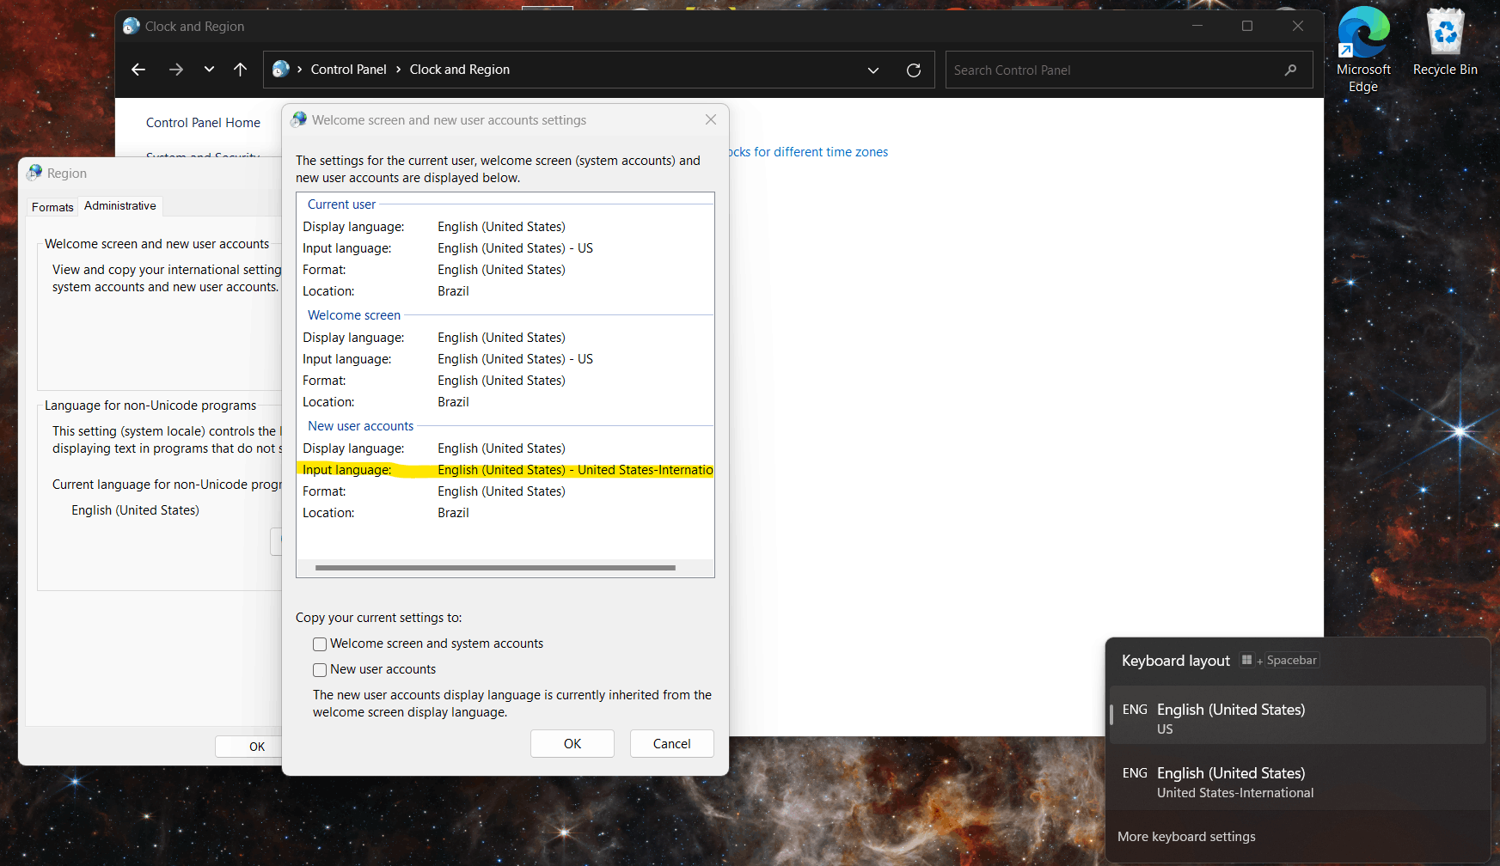
Task: Click Current user section heading
Action: tap(341, 204)
